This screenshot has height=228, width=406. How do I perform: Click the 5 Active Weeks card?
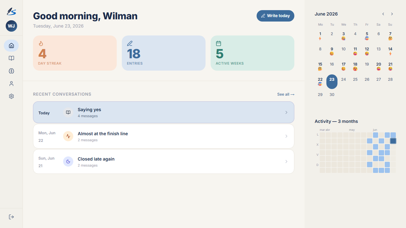click(x=252, y=53)
